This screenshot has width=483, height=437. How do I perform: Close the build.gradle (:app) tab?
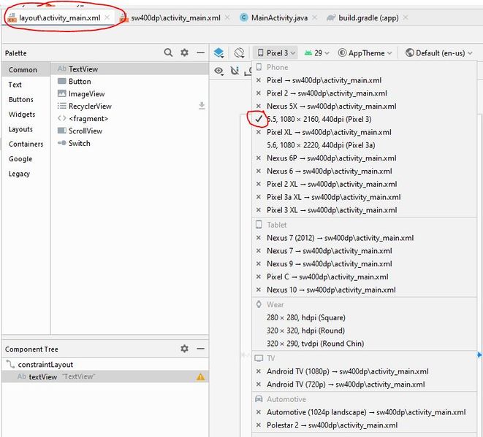click(406, 18)
